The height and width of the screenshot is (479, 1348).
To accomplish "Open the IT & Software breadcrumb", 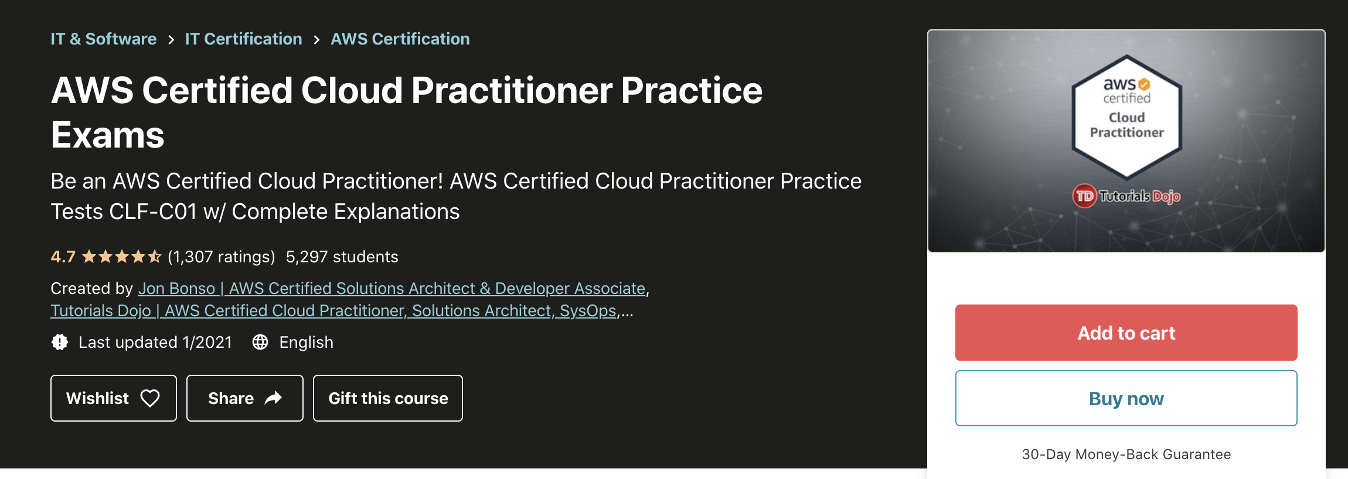I will click(x=104, y=39).
